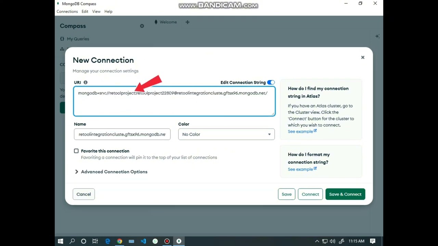The height and width of the screenshot is (246, 438).
Task: Open the Edit menu
Action: tap(85, 11)
